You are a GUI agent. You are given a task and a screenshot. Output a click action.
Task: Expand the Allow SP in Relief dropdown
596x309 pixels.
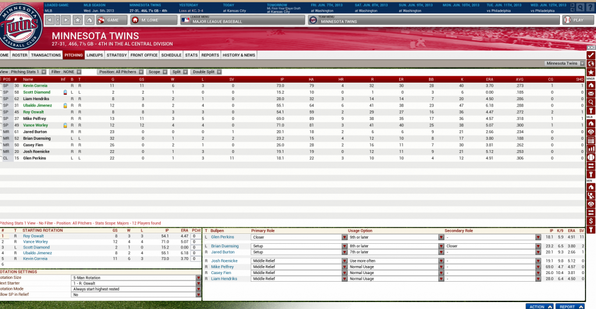[x=198, y=295]
